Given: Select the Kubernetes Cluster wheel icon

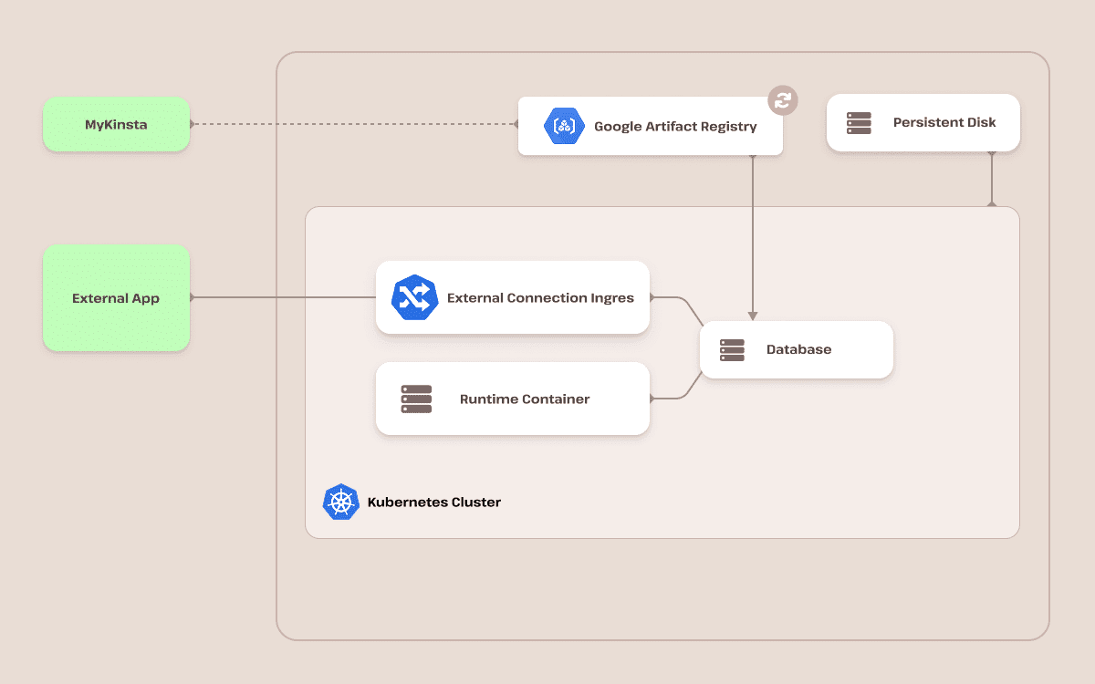Looking at the screenshot, I should click(x=339, y=501).
